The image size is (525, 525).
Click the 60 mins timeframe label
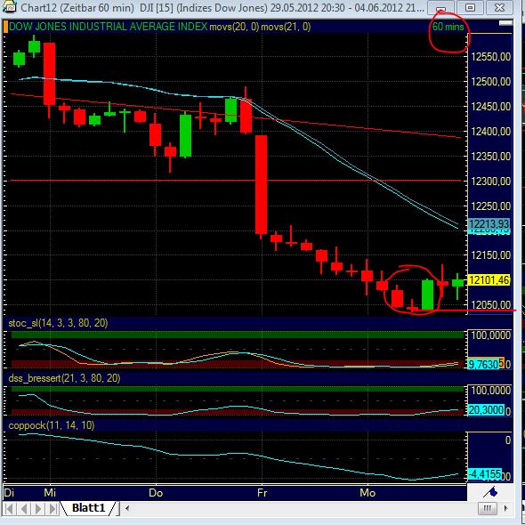[448, 27]
